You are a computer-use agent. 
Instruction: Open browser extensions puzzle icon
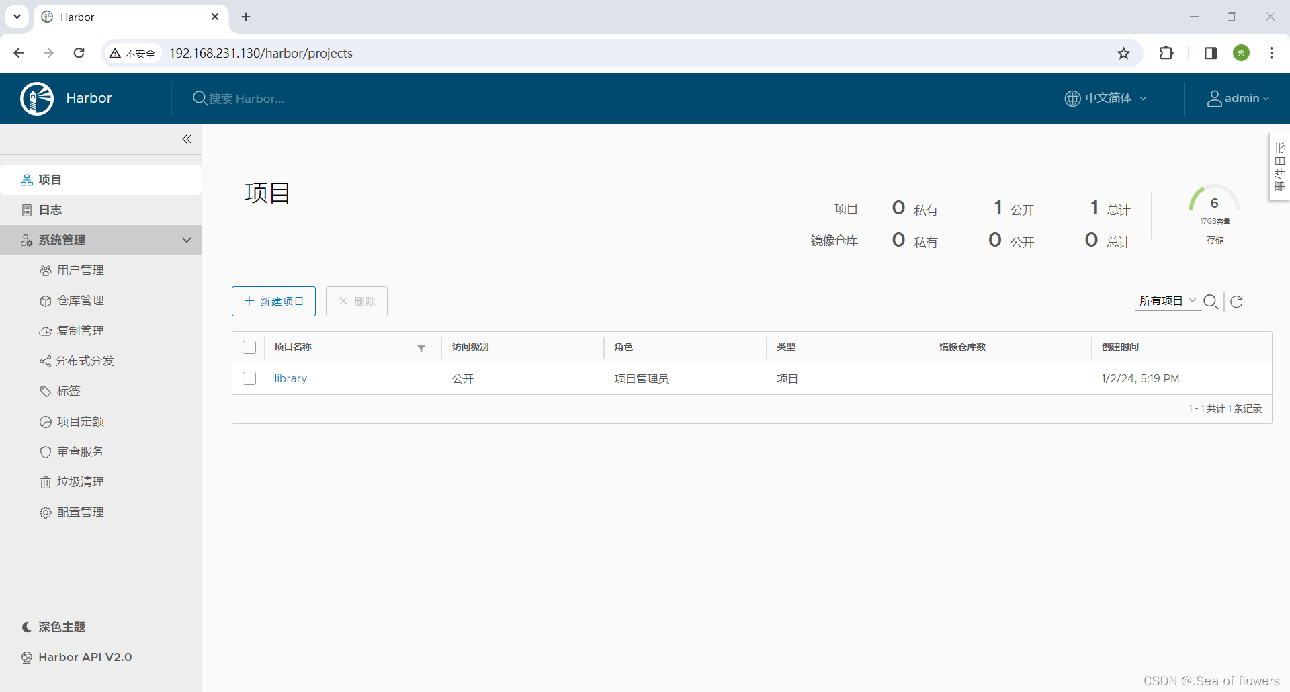1166,53
